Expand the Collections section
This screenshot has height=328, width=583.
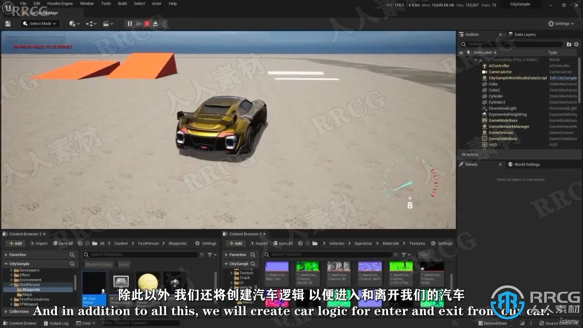pos(6,312)
